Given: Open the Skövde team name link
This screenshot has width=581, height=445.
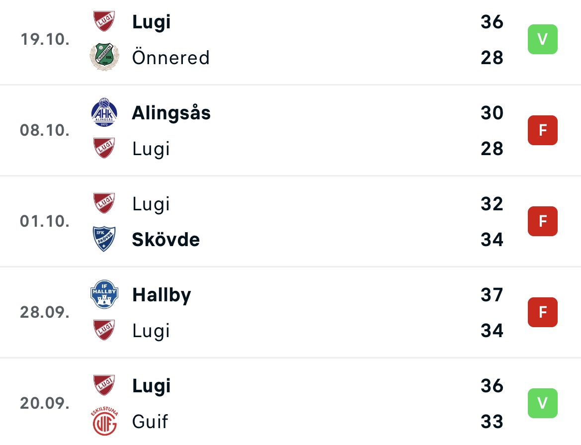Looking at the screenshot, I should tap(166, 239).
